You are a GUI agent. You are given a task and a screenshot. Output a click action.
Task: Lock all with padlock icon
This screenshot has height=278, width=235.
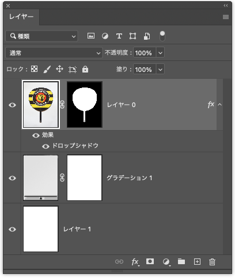pos(85,69)
